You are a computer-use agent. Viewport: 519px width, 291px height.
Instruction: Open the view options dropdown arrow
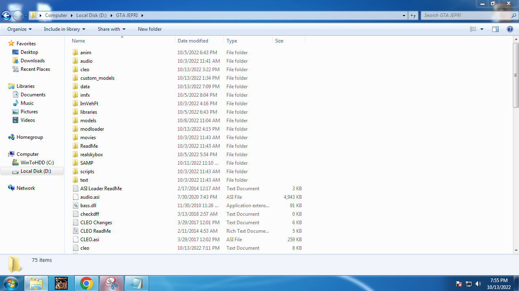[482, 29]
